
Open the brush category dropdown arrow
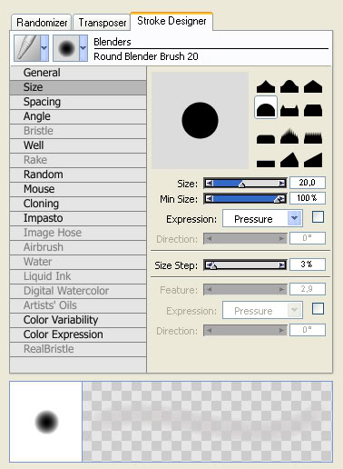[44, 48]
